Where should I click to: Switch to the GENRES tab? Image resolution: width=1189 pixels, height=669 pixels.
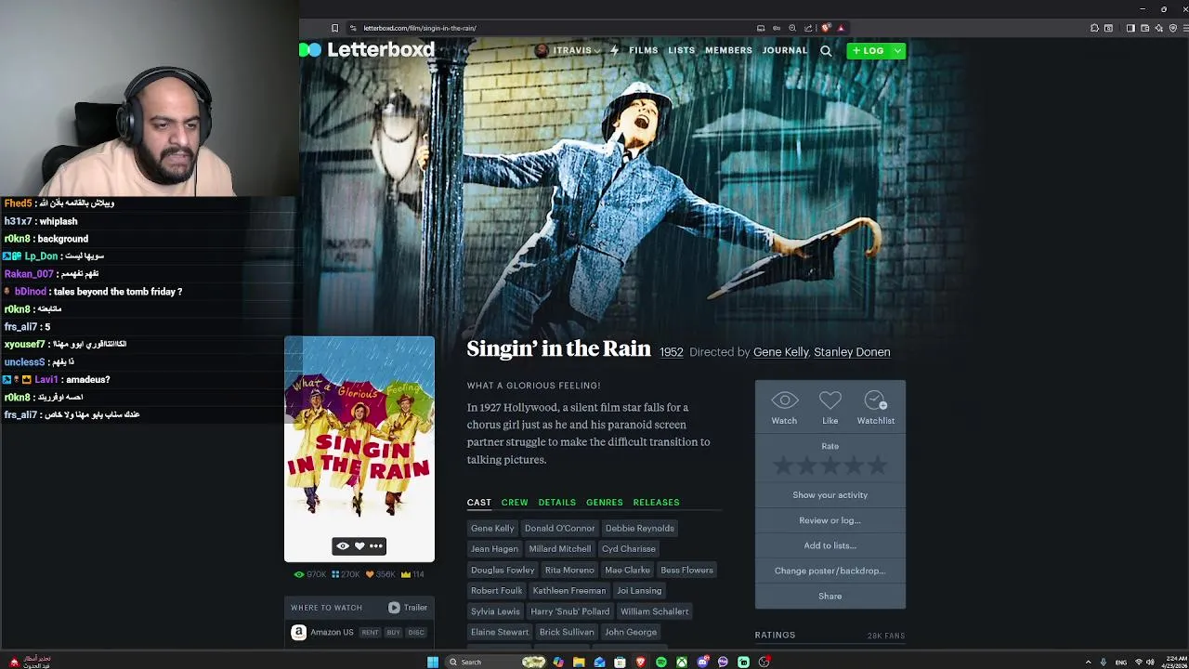point(605,503)
